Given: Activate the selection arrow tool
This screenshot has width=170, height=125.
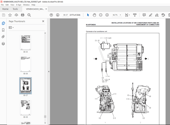Looking at the screenshot, I should pos(88,15).
